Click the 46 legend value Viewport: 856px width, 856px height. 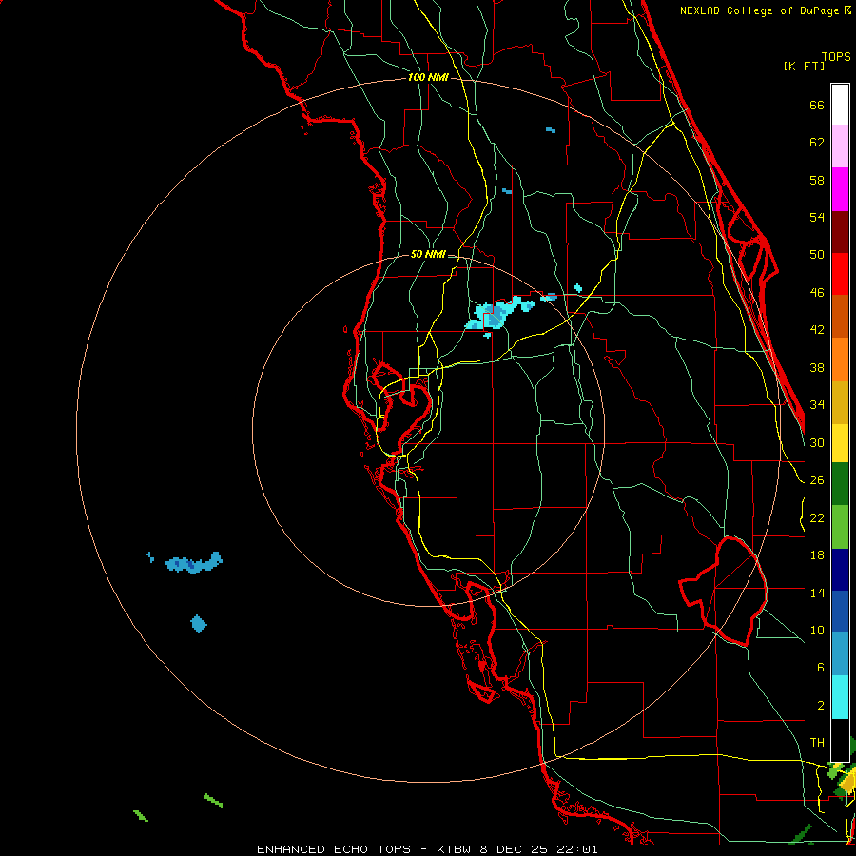coord(817,293)
